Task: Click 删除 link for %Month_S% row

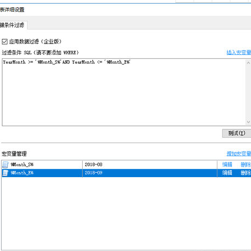Action: click(246, 165)
